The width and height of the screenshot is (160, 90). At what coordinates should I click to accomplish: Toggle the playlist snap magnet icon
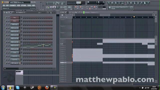tap(63, 12)
